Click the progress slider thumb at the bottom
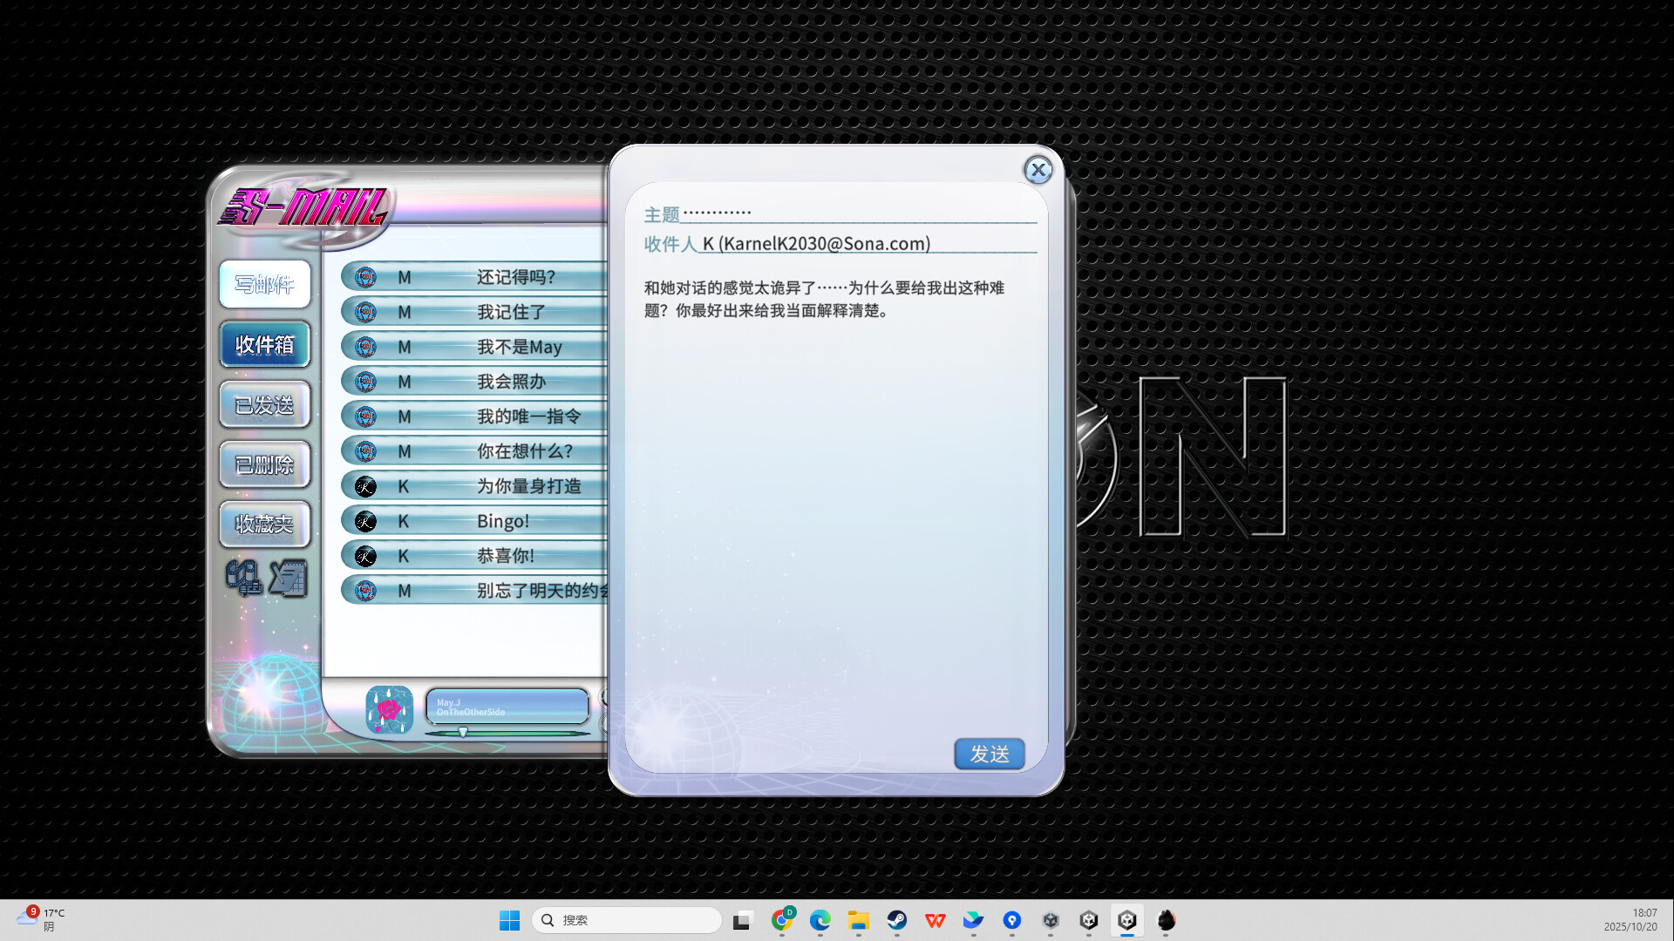 coord(462,733)
